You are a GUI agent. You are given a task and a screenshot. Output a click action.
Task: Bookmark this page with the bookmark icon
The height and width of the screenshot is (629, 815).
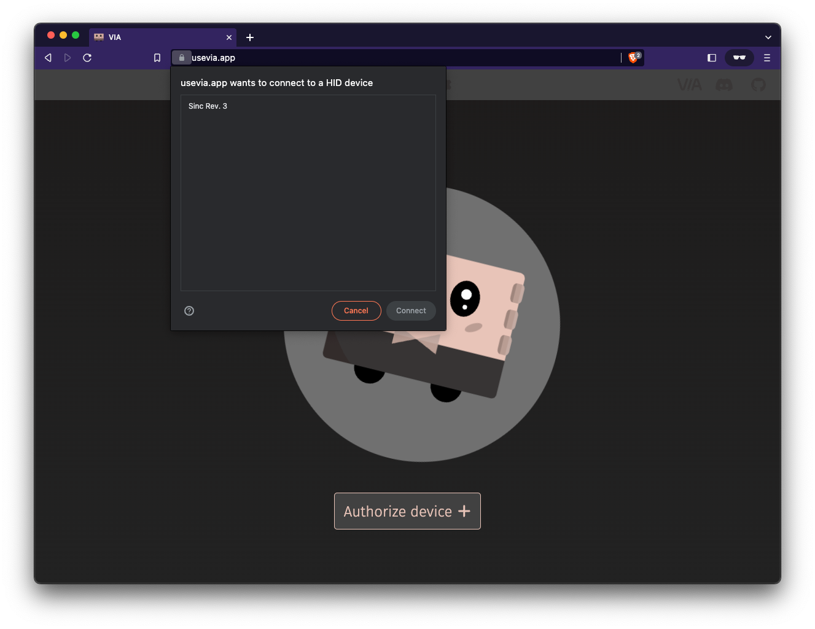pyautogui.click(x=157, y=58)
